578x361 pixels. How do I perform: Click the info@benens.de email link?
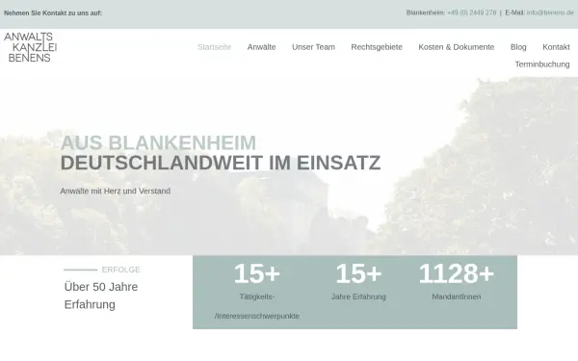click(x=550, y=13)
